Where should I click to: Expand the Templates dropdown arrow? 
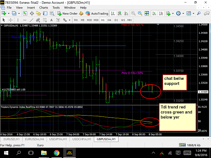tap(193, 13)
